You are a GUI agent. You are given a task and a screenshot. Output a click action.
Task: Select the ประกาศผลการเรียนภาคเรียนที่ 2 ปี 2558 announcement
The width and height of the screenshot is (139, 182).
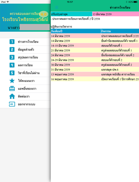pos(75,19)
